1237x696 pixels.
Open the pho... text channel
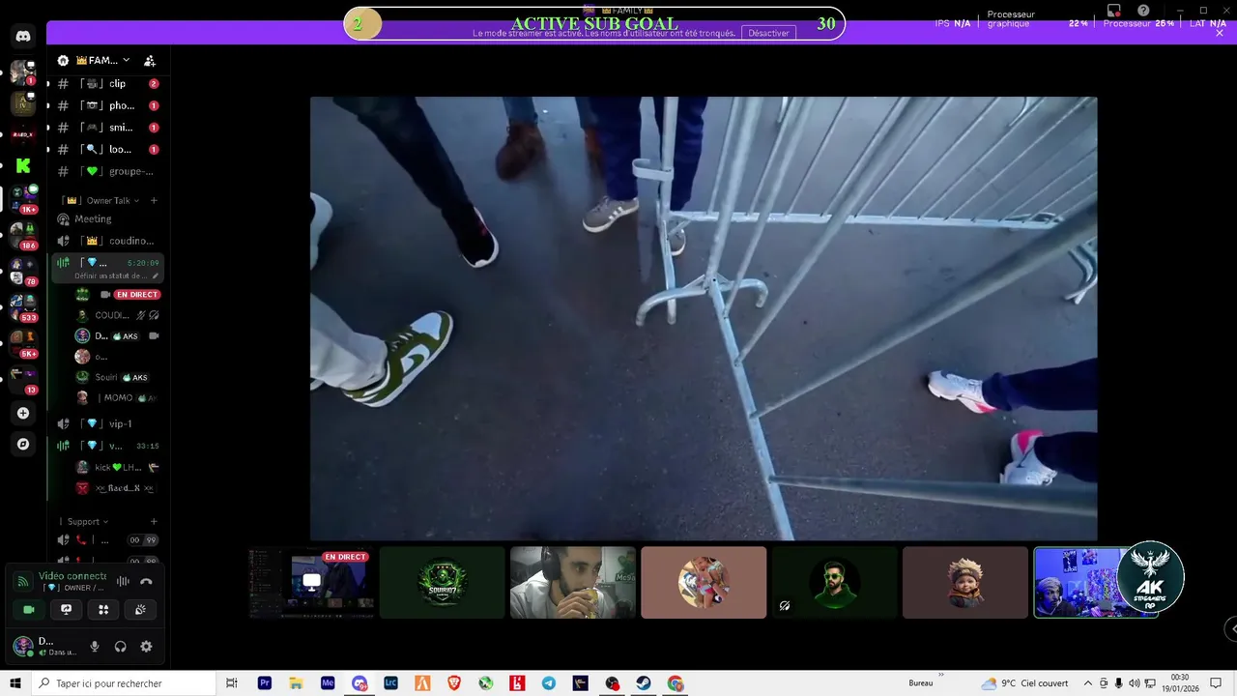click(107, 105)
